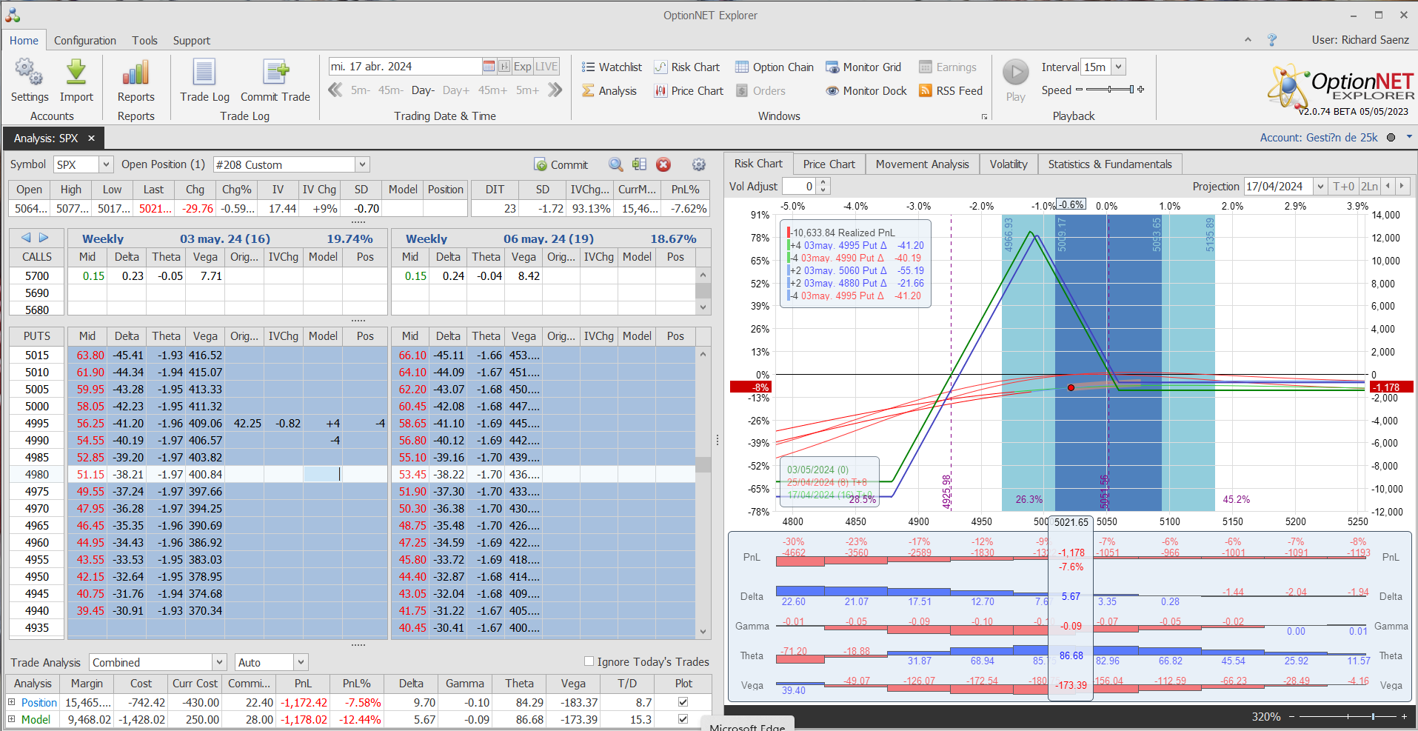Image resolution: width=1418 pixels, height=731 pixels.
Task: Open the Reports bar chart icon
Action: pyautogui.click(x=136, y=73)
